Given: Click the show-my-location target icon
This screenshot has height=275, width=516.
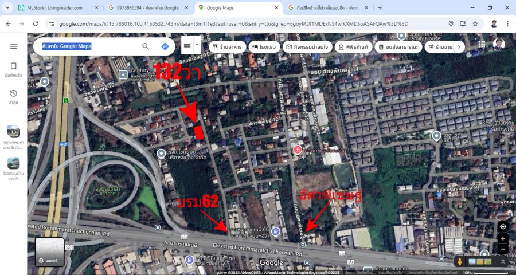Looking at the screenshot, I should pos(502,226).
